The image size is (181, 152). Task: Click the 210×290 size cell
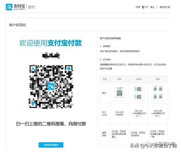click(119, 113)
